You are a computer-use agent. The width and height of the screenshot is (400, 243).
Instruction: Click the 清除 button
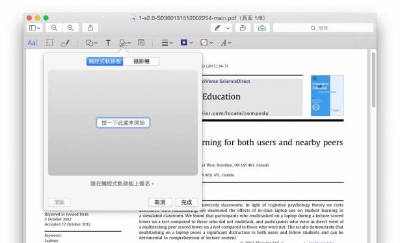point(59,202)
